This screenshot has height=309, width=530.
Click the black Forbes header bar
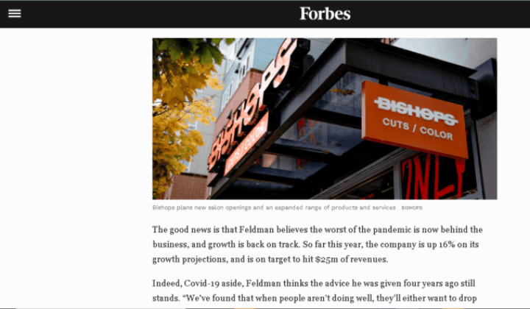point(265,14)
